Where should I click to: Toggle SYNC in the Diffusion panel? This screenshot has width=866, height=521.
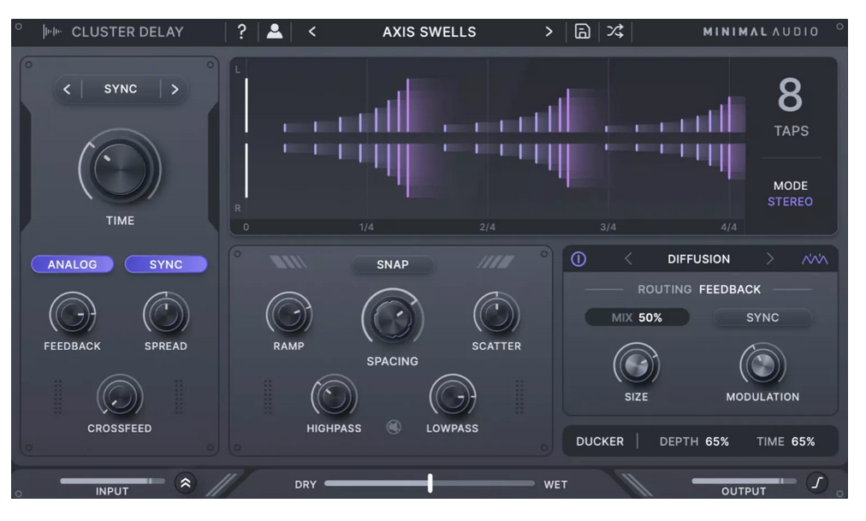pos(762,317)
